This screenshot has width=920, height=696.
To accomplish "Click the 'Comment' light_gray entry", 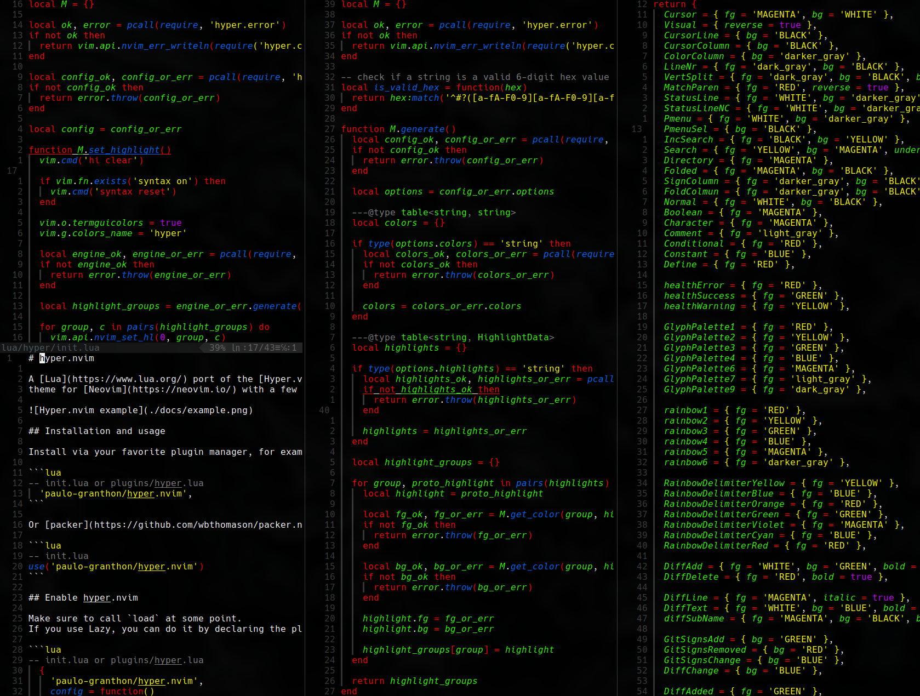I will (751, 233).
